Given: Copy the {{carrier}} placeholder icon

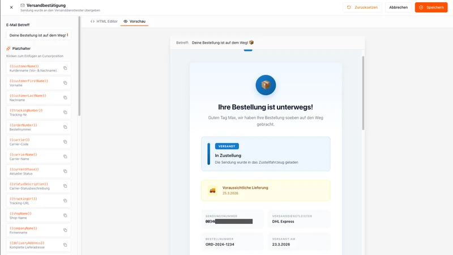Looking at the screenshot, I should pos(65,142).
